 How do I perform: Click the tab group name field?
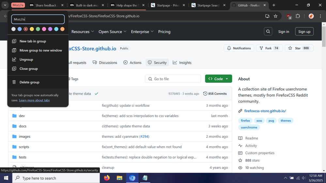(x=38, y=19)
